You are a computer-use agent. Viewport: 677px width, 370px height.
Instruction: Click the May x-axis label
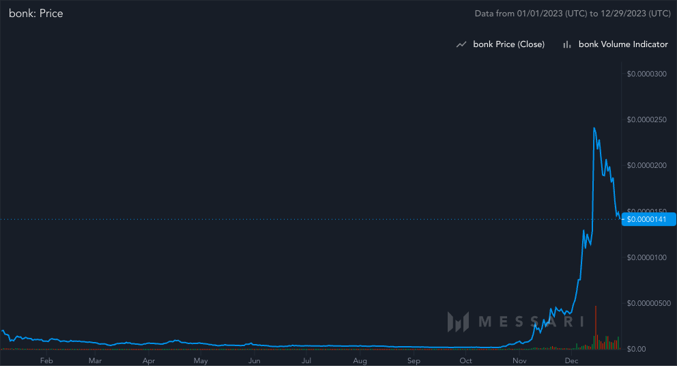[201, 360]
